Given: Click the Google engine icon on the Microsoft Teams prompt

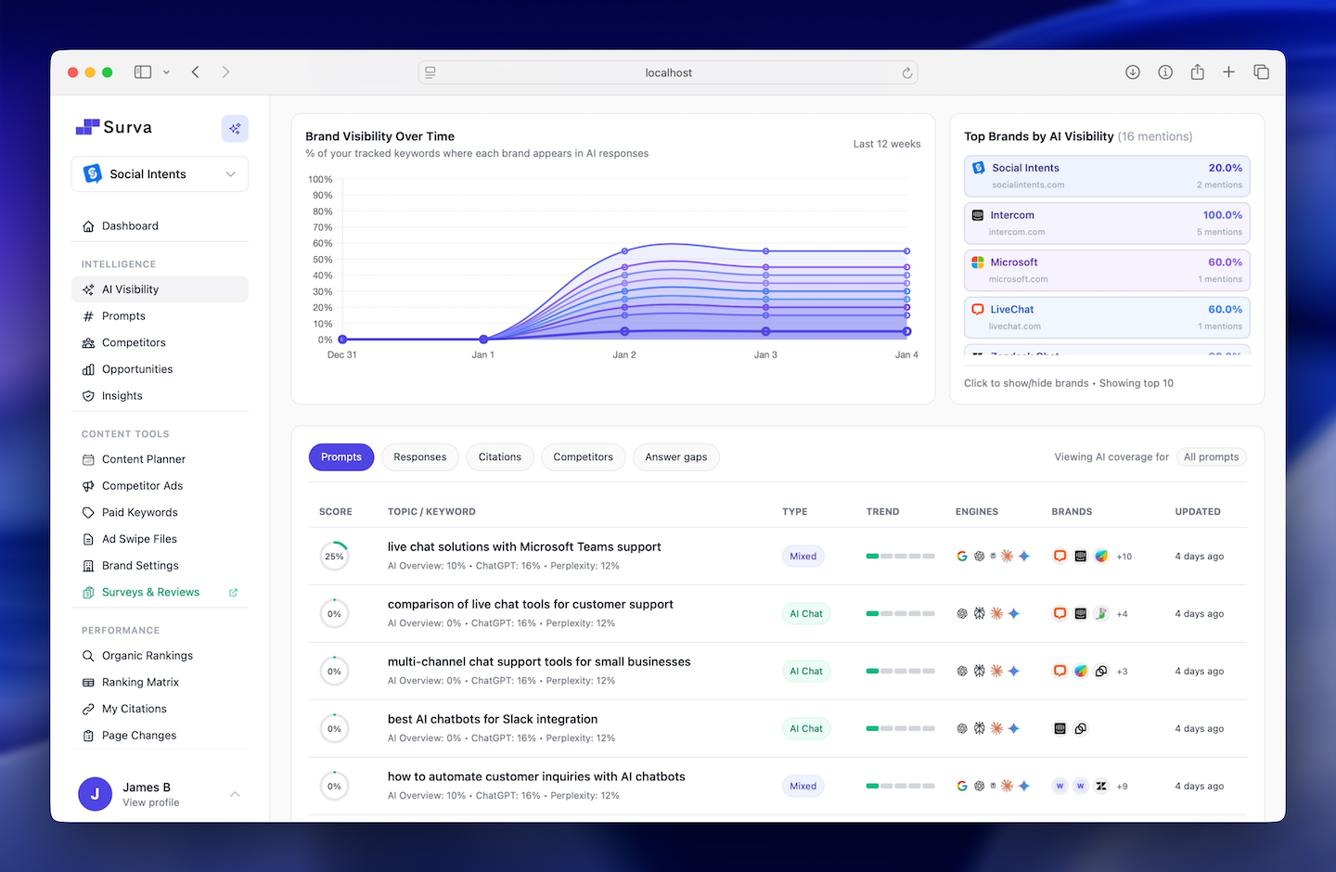Looking at the screenshot, I should [962, 556].
